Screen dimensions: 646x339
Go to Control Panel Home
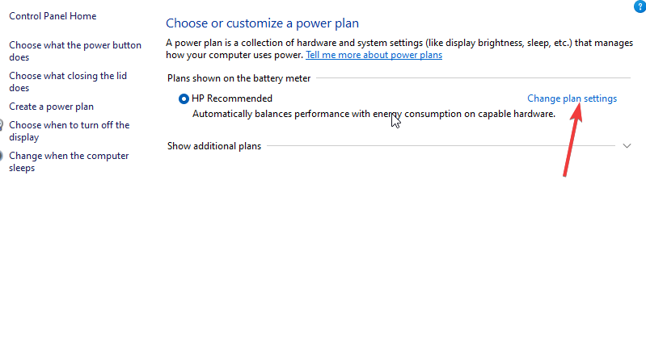(x=53, y=15)
